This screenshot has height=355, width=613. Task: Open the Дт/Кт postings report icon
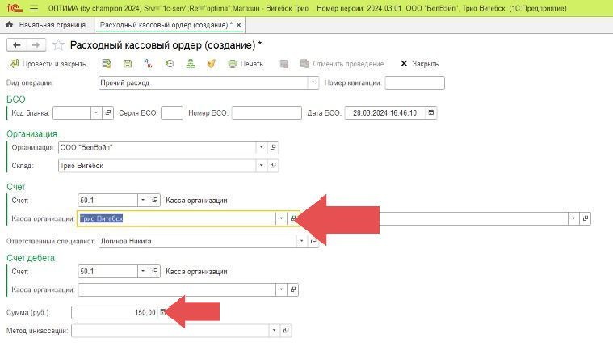point(149,64)
